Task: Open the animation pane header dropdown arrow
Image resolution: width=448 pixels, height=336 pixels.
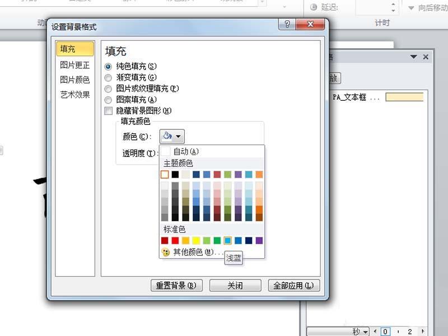Action: [x=414, y=57]
